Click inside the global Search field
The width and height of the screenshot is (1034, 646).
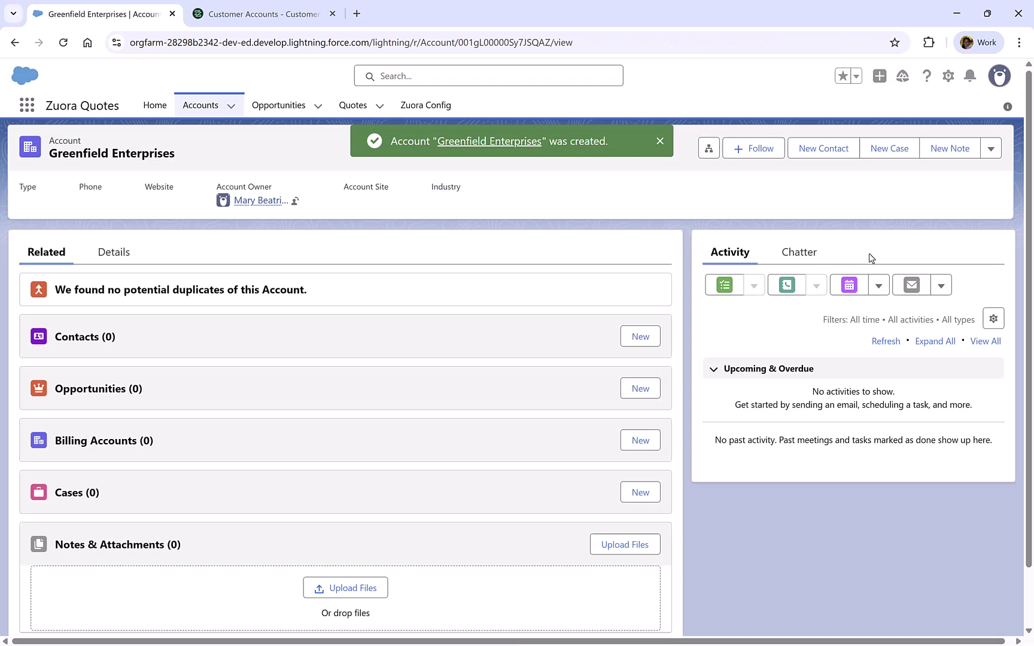(x=488, y=75)
